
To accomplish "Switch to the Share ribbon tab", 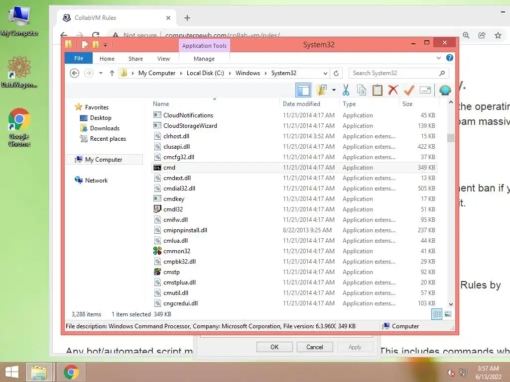I will click(x=135, y=59).
